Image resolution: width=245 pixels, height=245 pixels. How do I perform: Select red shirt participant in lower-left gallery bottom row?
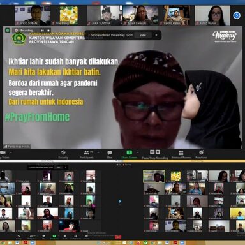[x=69, y=226]
